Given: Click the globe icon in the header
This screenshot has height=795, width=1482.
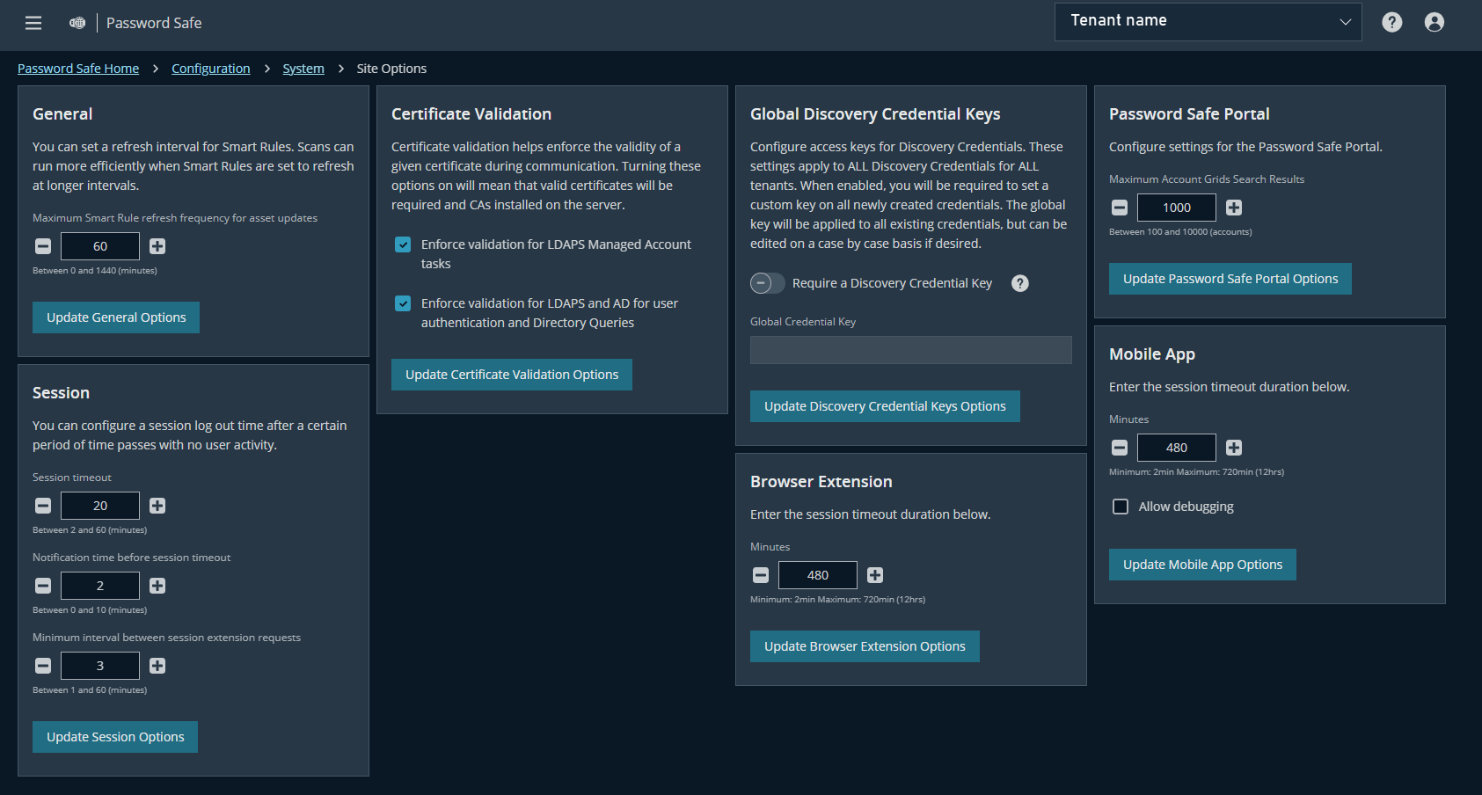Looking at the screenshot, I should coord(77,23).
